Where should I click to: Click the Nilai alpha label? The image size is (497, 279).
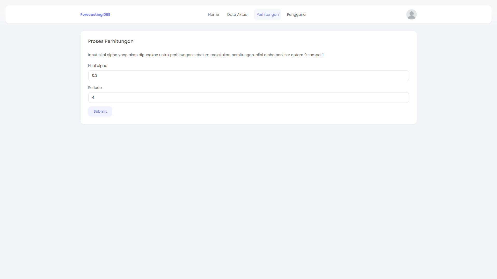(98, 66)
